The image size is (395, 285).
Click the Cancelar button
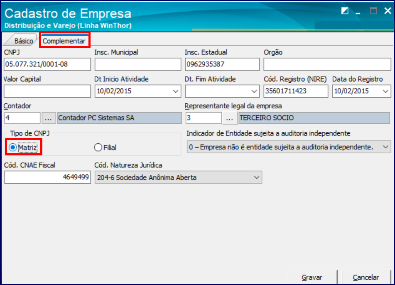366,277
